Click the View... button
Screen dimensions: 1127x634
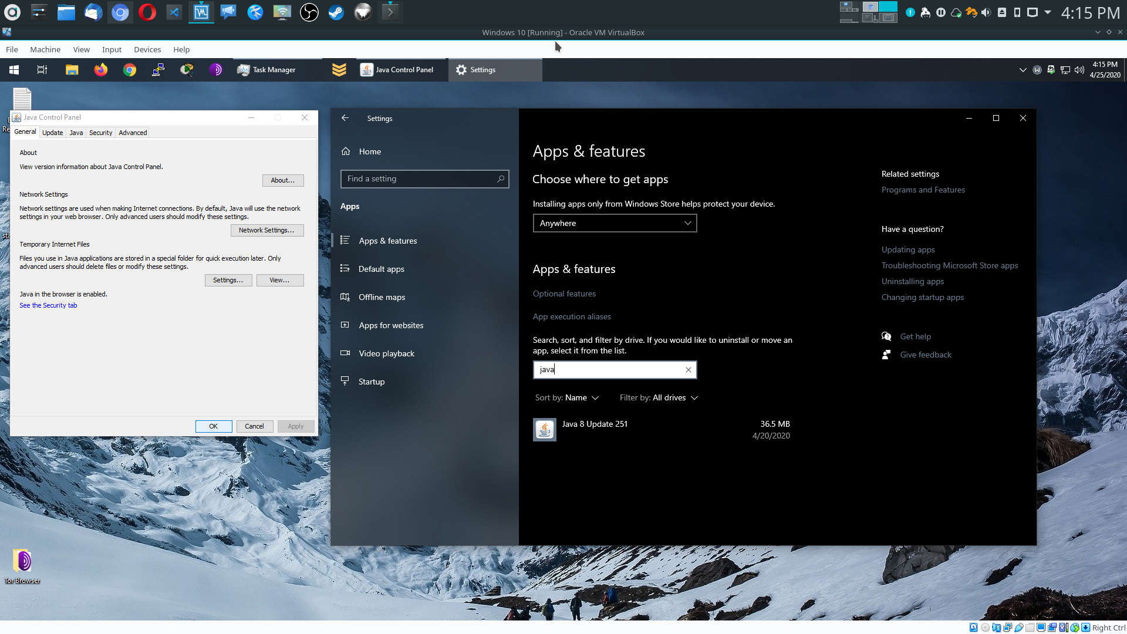pyautogui.click(x=280, y=281)
